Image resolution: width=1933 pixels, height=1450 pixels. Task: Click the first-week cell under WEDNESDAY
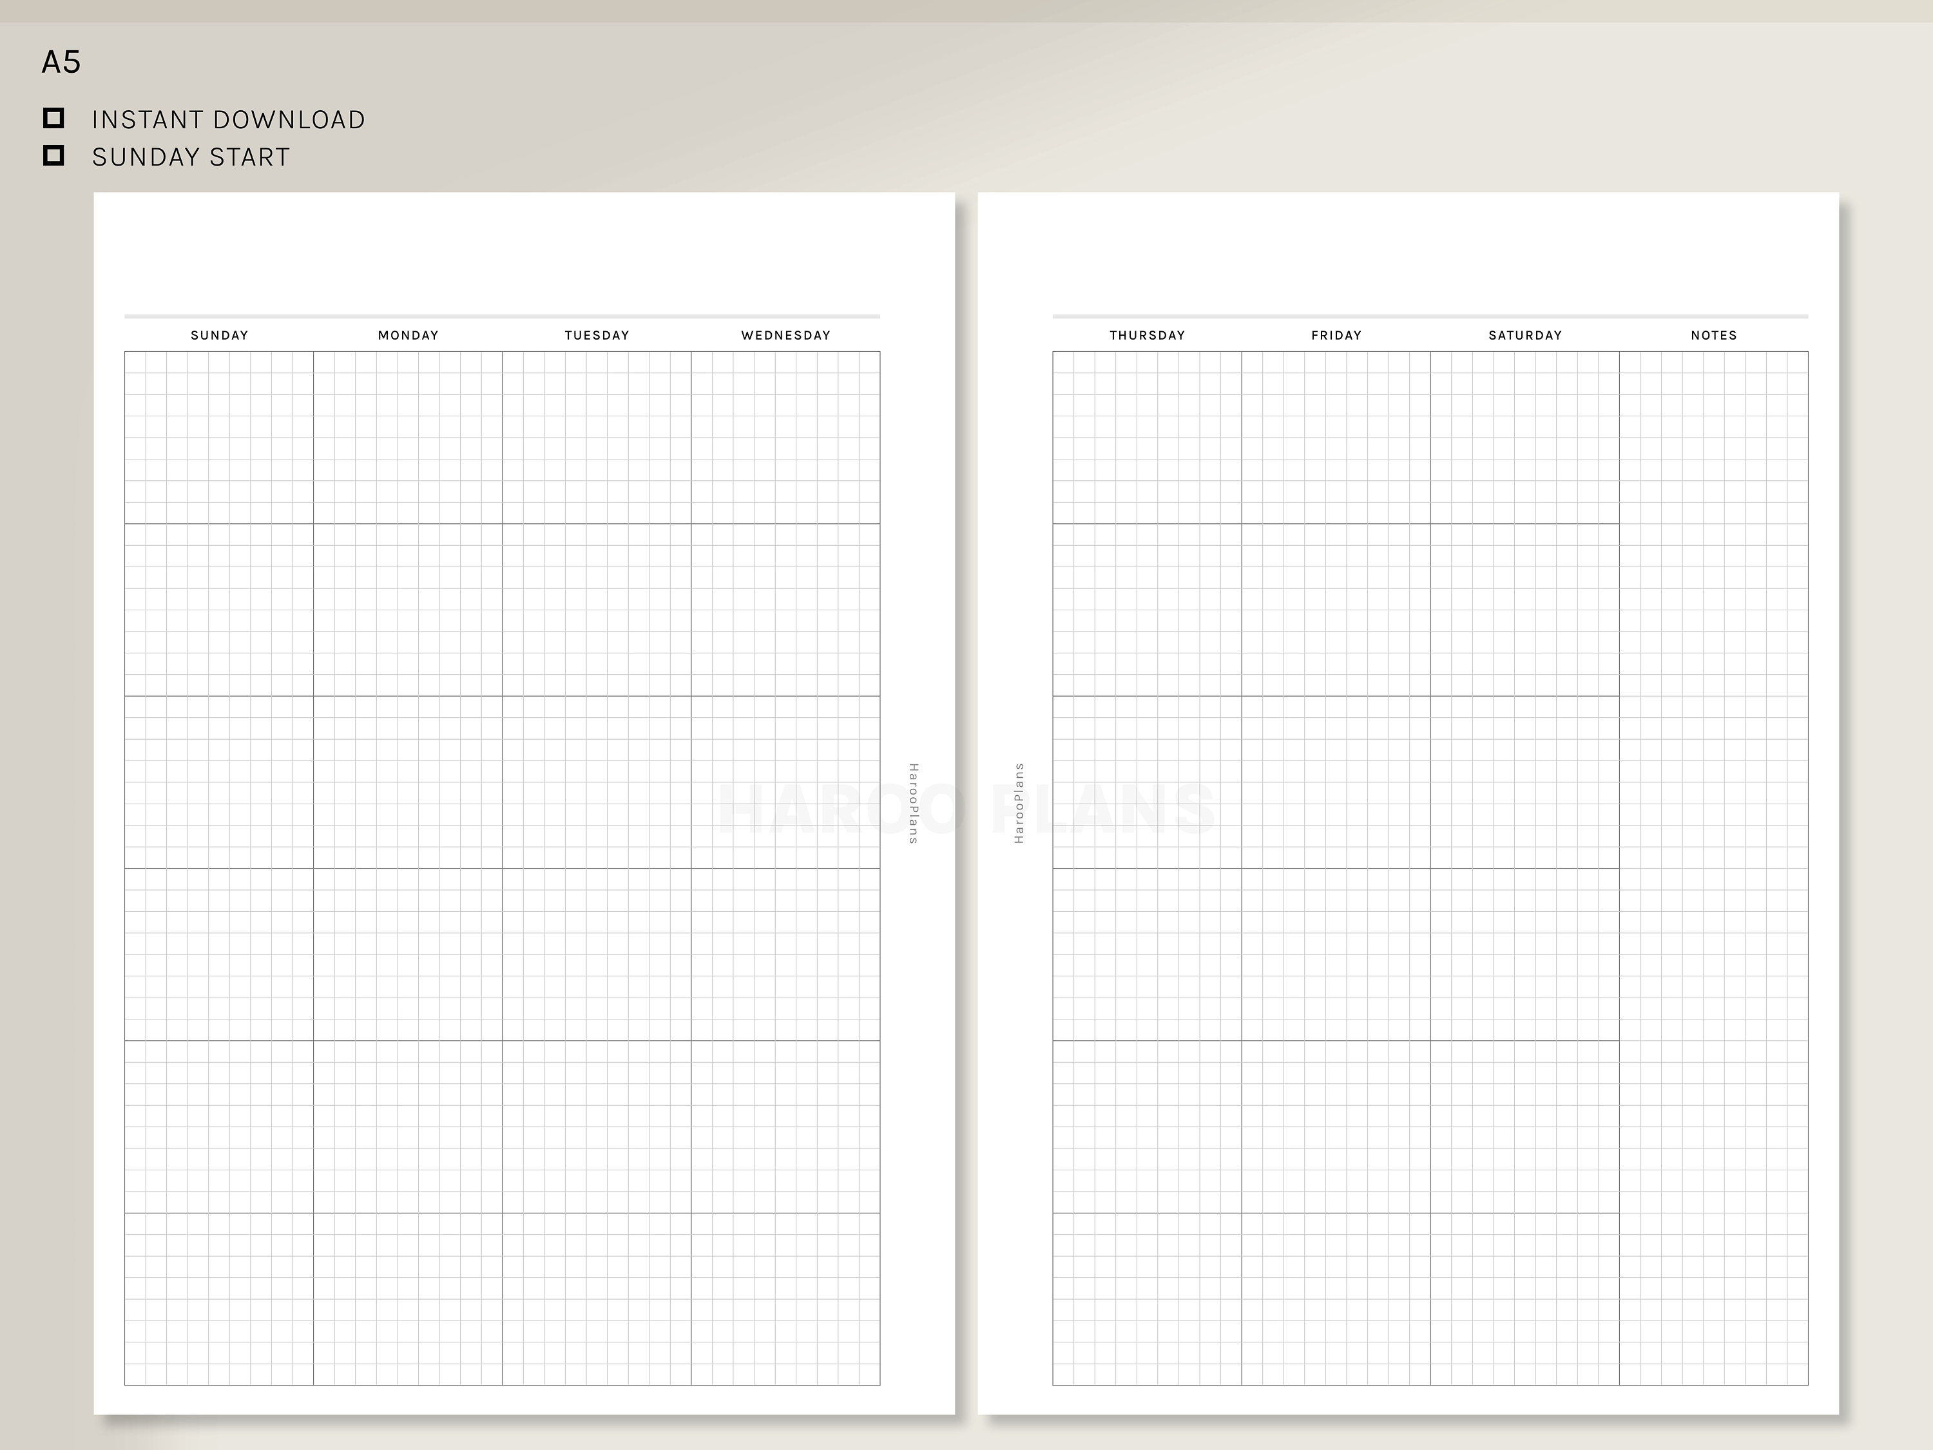coord(785,438)
